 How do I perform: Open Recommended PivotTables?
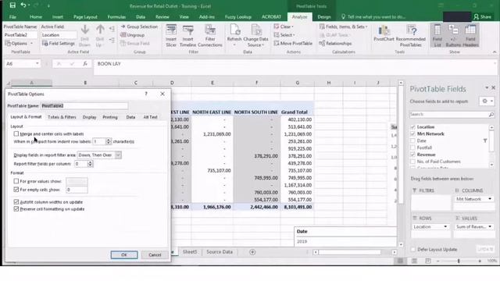tap(411, 36)
